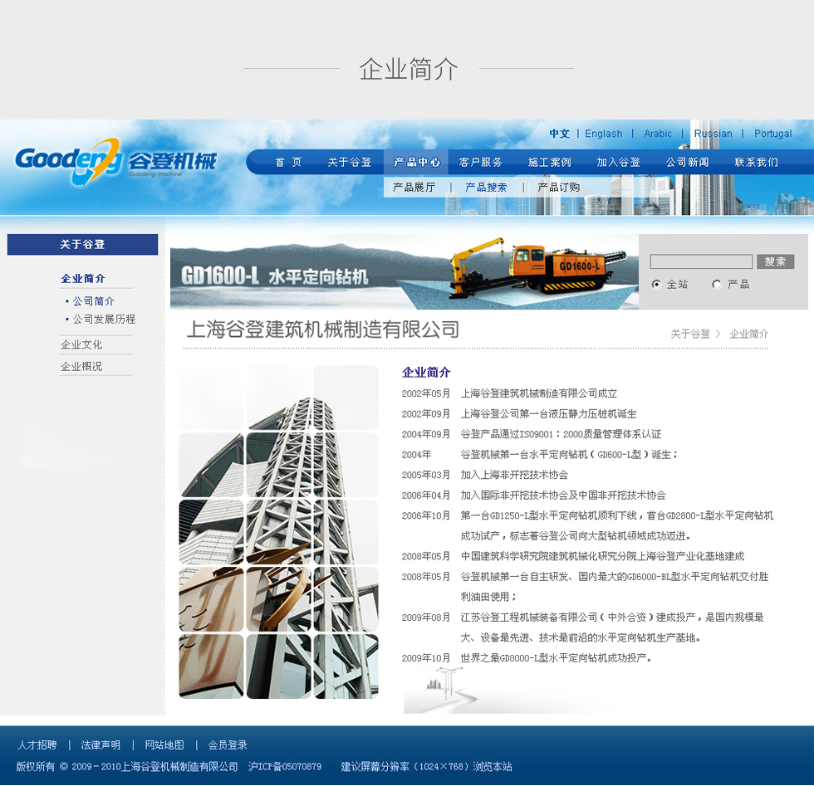Click 人才招聘 footer link

pos(37,745)
